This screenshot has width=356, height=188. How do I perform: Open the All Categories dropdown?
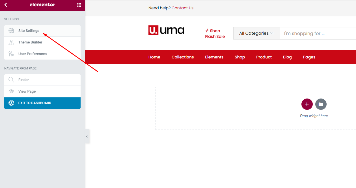point(256,33)
